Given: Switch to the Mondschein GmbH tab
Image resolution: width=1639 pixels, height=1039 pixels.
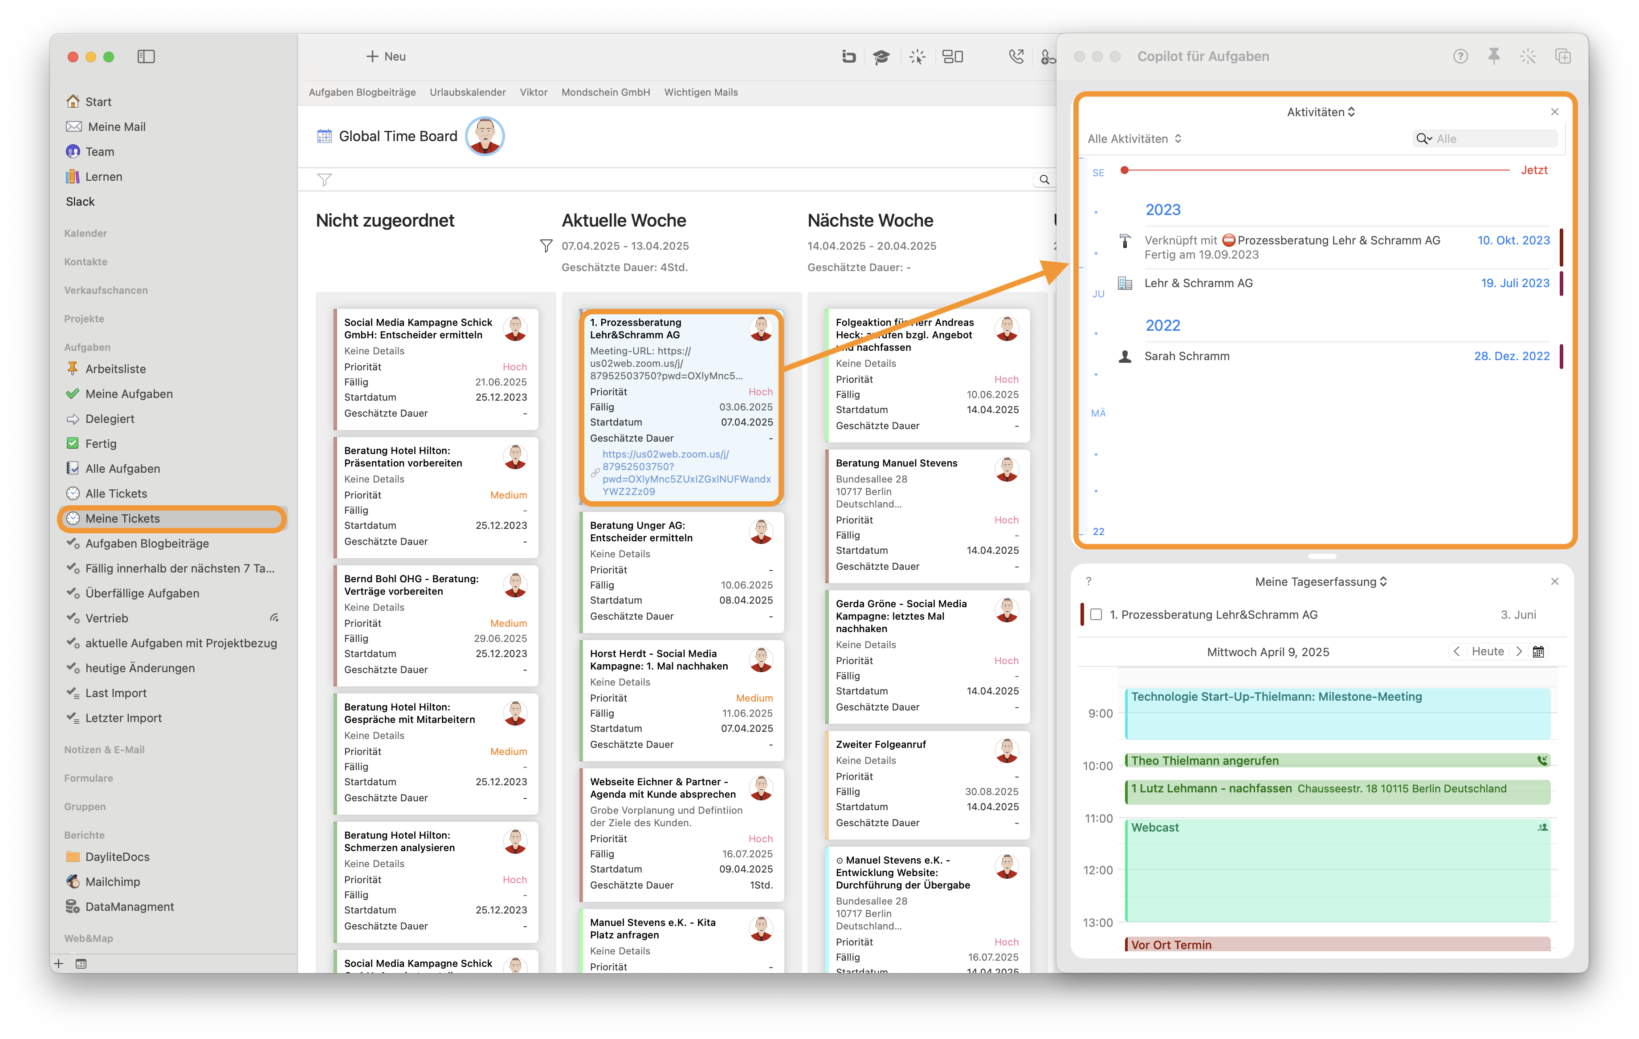Looking at the screenshot, I should click(x=605, y=93).
